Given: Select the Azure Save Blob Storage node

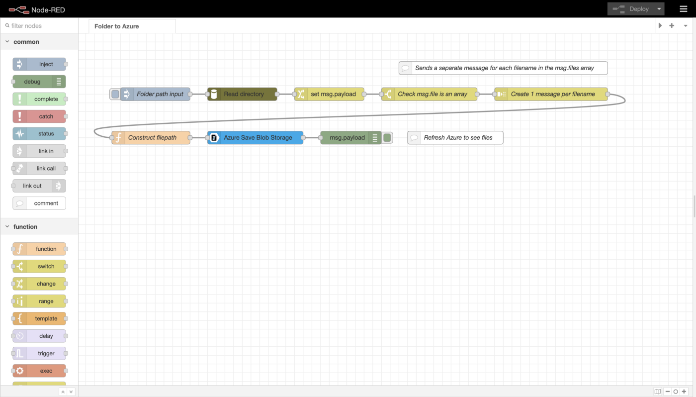Looking at the screenshot, I should 258,138.
